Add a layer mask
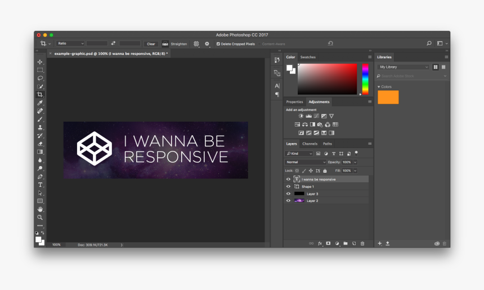Screen dimensions: 484x290 coord(328,243)
